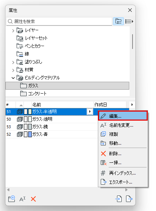Choose 名前を変更... from the context menu

click(123, 125)
